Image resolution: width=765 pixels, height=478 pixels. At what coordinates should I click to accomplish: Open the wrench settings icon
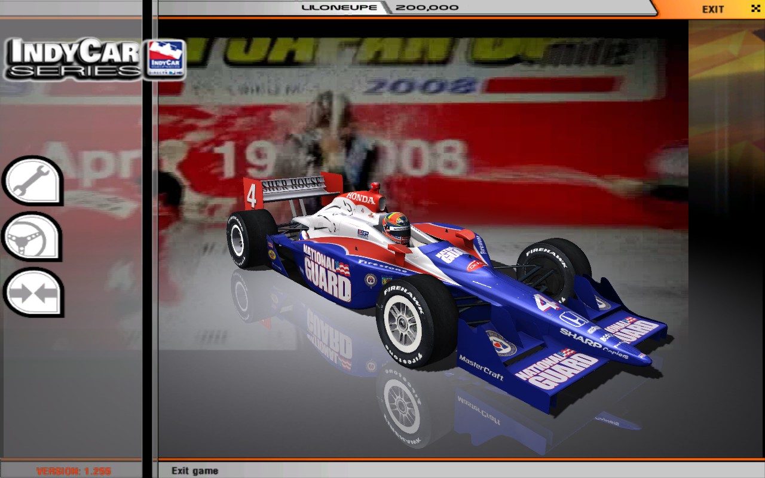point(32,181)
